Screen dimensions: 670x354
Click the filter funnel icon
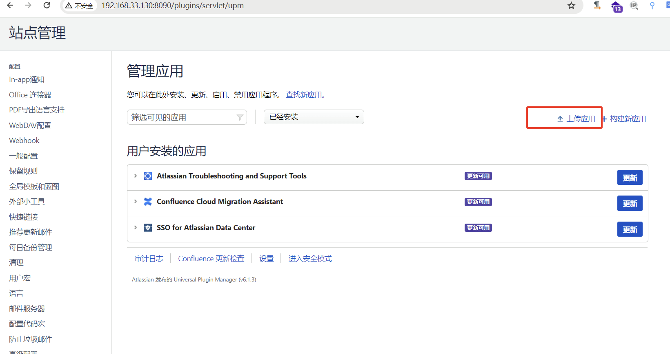(240, 118)
